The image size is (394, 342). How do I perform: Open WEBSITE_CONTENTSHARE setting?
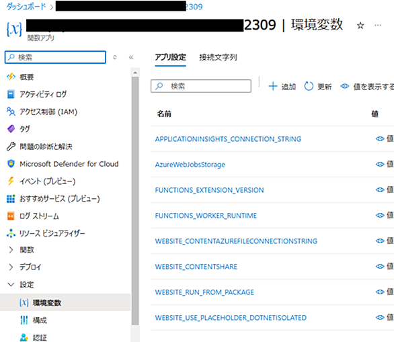196,267
